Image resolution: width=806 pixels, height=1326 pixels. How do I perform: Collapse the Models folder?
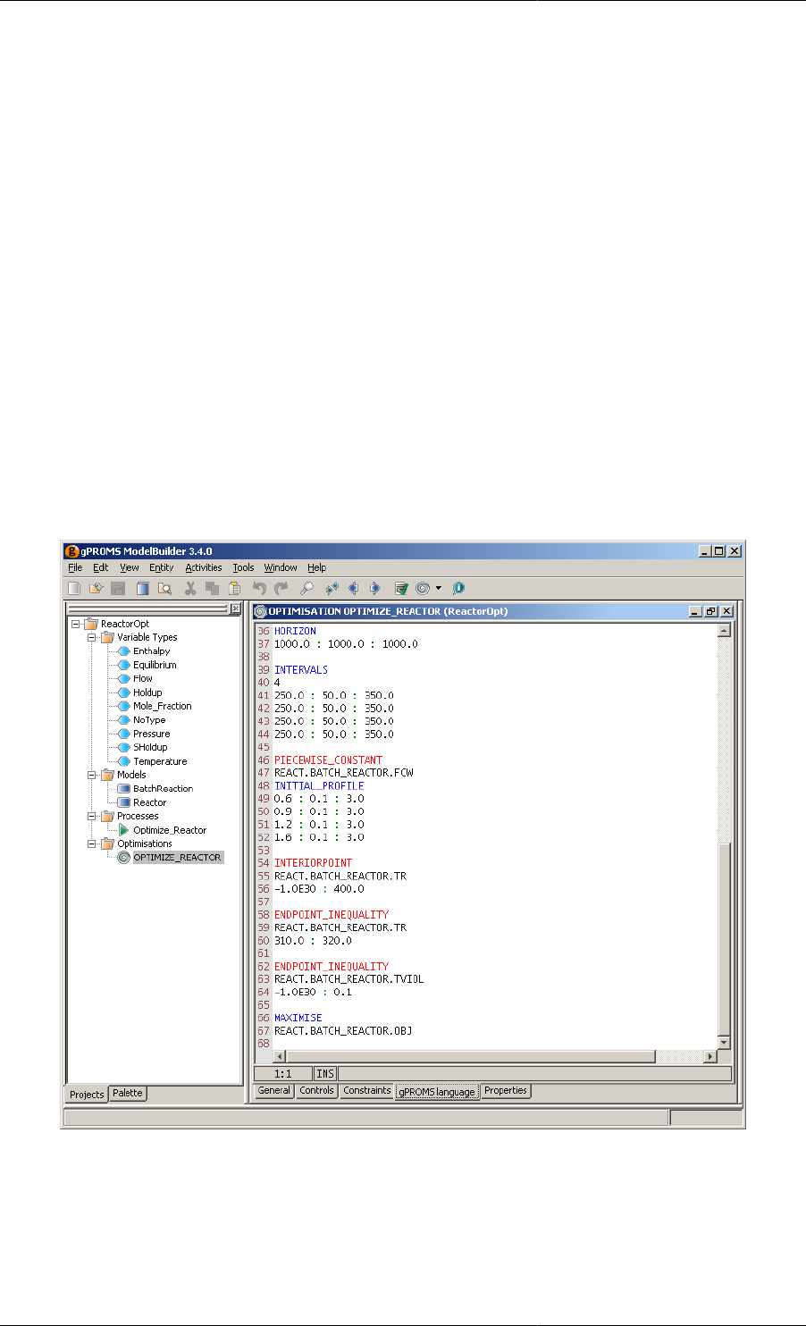coord(92,776)
